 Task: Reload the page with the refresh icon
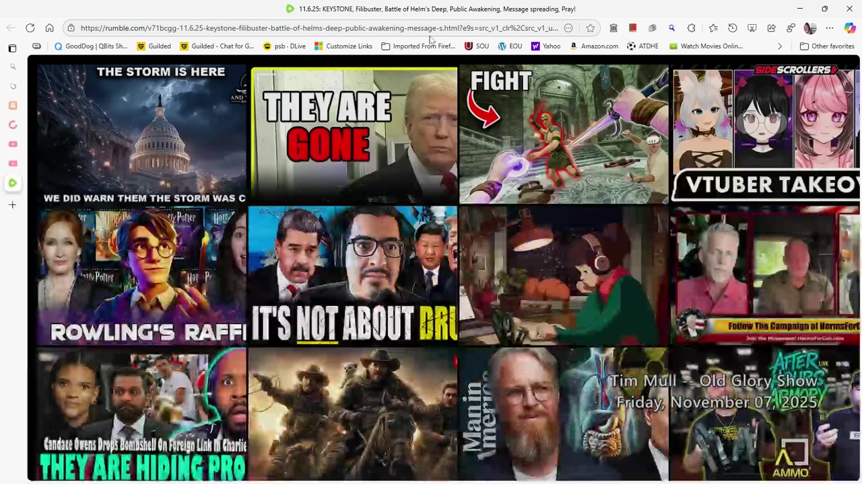[x=30, y=28]
